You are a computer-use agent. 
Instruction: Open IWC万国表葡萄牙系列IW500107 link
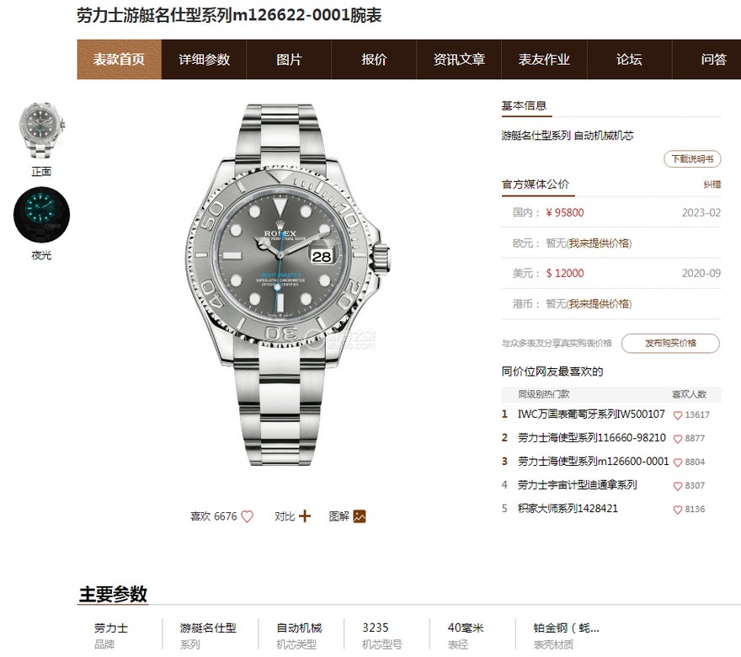(591, 414)
